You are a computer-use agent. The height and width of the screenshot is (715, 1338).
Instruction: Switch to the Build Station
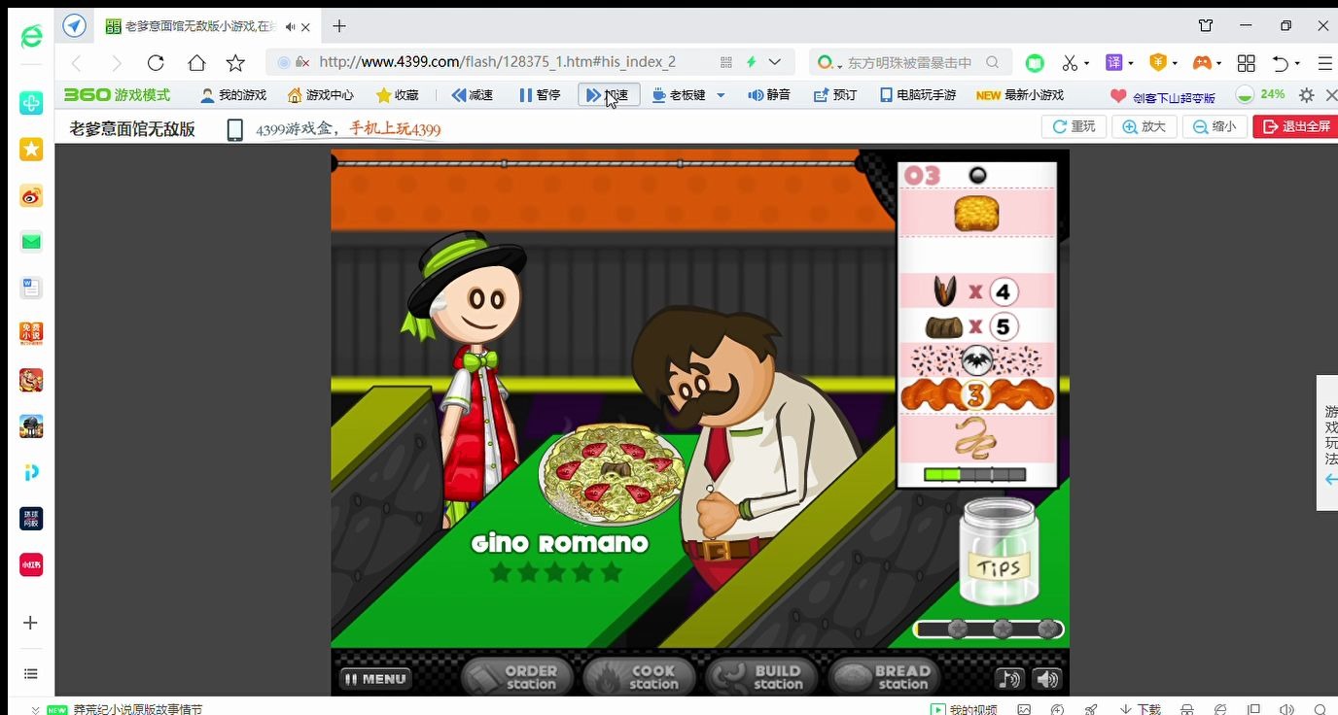[x=764, y=676]
